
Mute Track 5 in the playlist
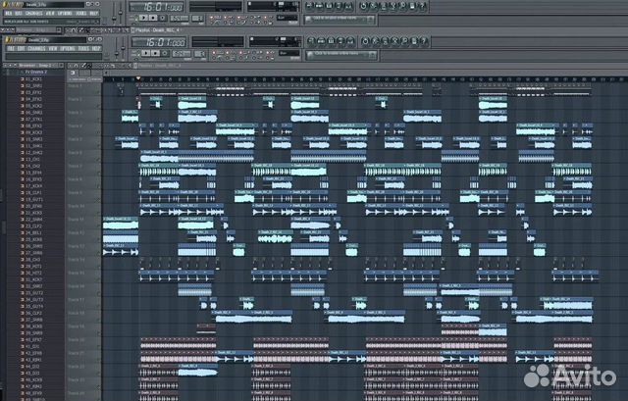click(x=99, y=138)
